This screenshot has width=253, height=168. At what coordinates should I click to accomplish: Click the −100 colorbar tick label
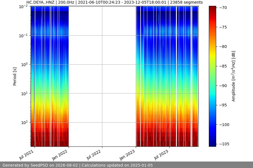tap(224, 125)
